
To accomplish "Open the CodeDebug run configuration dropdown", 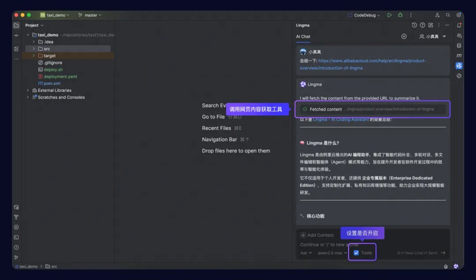I will tap(364, 15).
